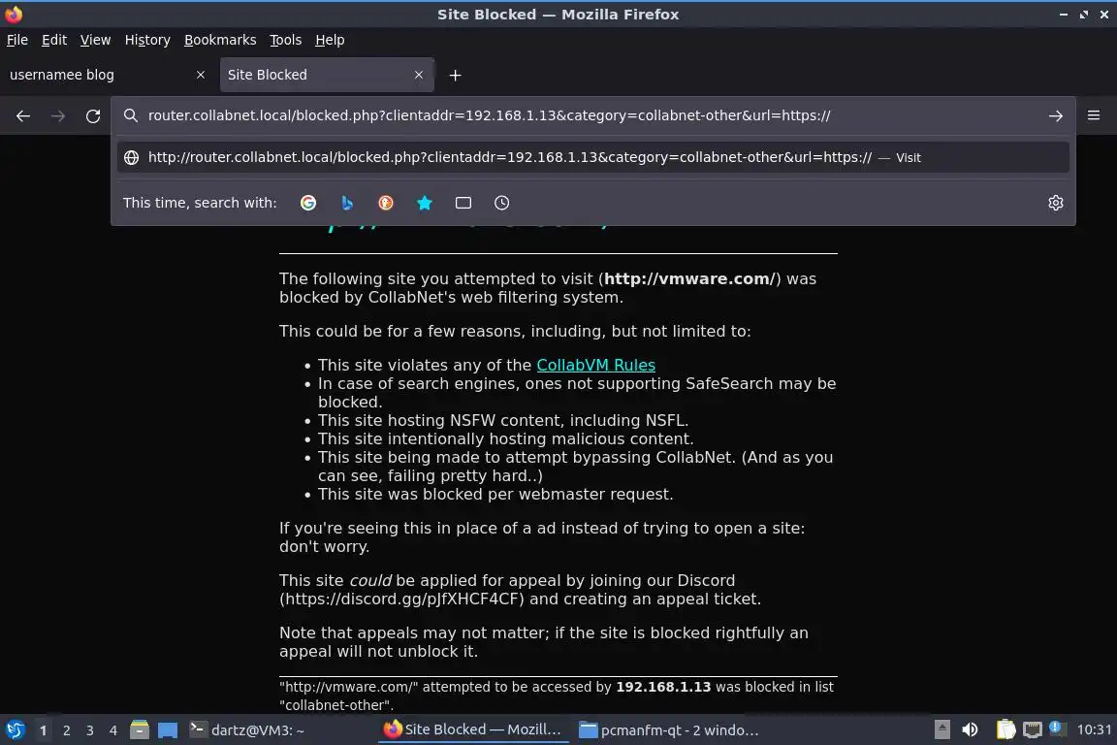Open the History menu
This screenshot has height=745, width=1117.
coord(147,40)
